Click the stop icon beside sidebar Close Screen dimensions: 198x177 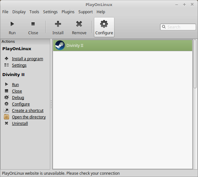tap(6, 91)
